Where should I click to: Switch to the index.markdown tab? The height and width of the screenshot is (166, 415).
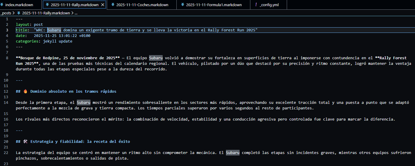[x=19, y=5]
